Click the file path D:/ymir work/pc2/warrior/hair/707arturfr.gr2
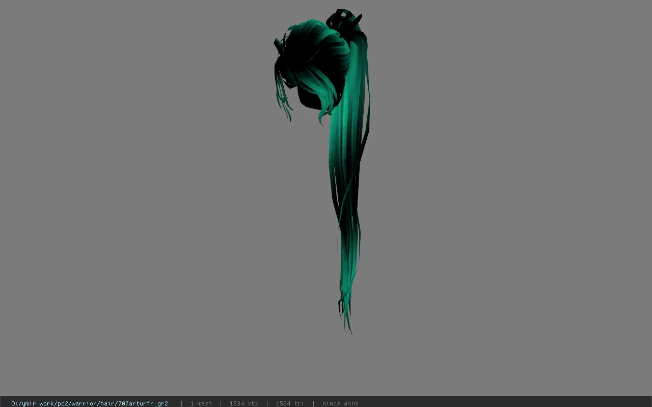This screenshot has width=652, height=407. 90,403
